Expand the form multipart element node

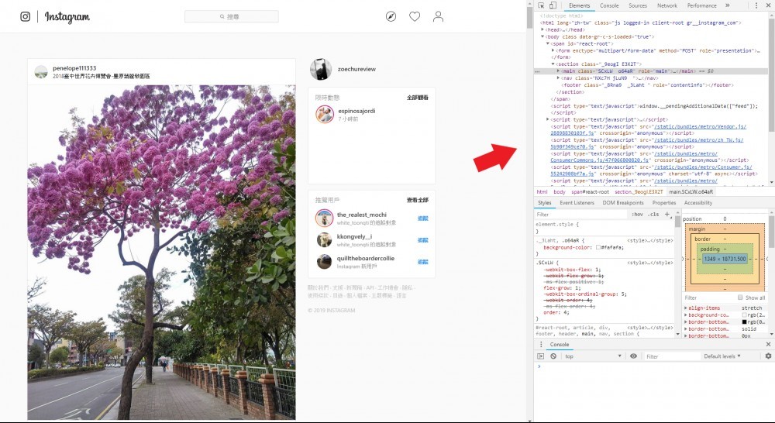(x=553, y=50)
